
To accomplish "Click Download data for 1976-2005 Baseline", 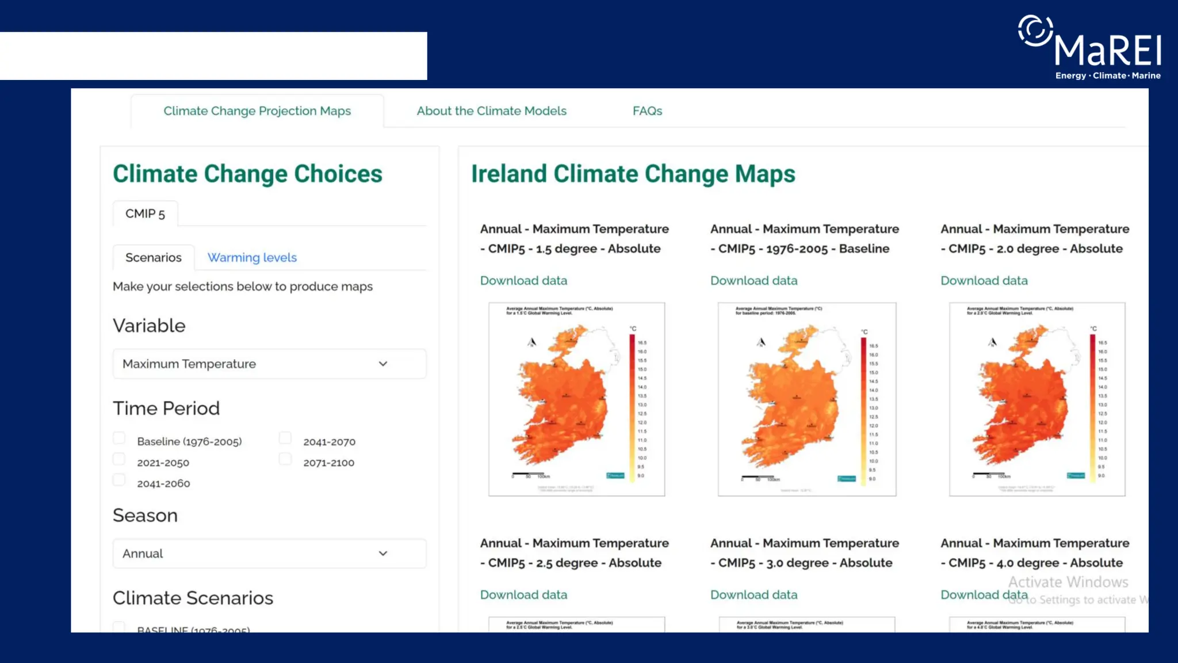I will [x=754, y=280].
